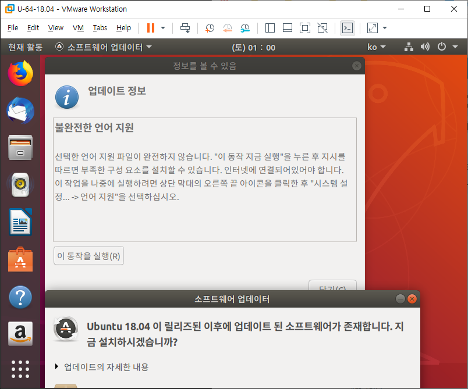Open Ubuntu Software from the dock
This screenshot has width=468, height=389.
click(x=20, y=259)
